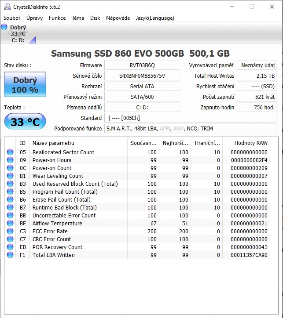283x318 pixels.
Task: Click the Rychlost otáčení value ---- (SSD)
Action: coord(257,87)
